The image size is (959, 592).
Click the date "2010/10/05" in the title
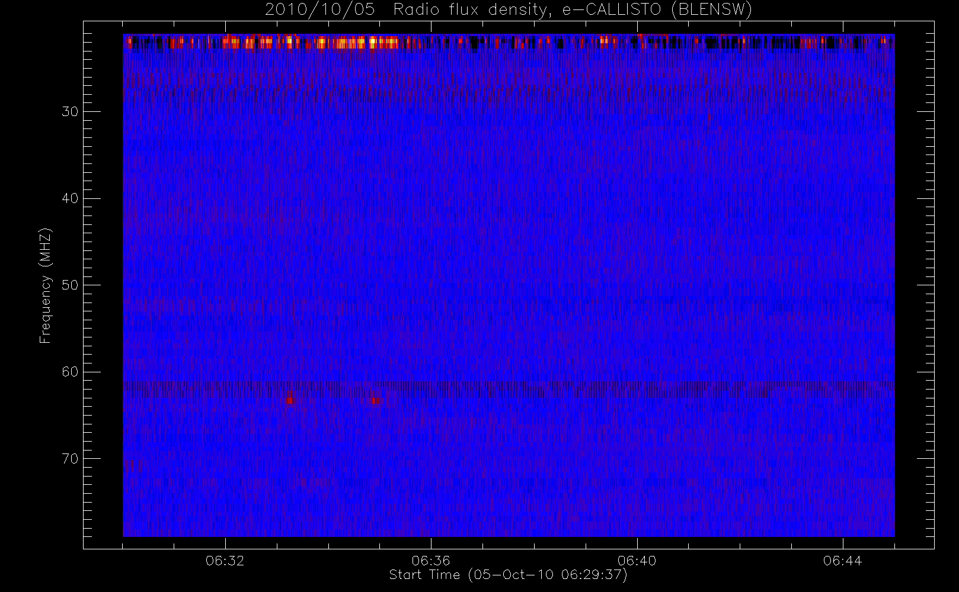point(320,10)
